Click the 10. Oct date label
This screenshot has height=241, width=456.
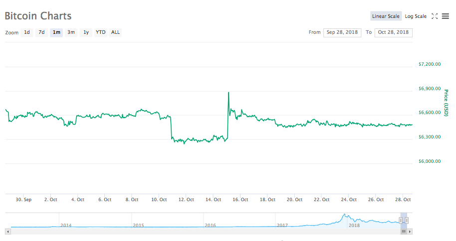[159, 200]
